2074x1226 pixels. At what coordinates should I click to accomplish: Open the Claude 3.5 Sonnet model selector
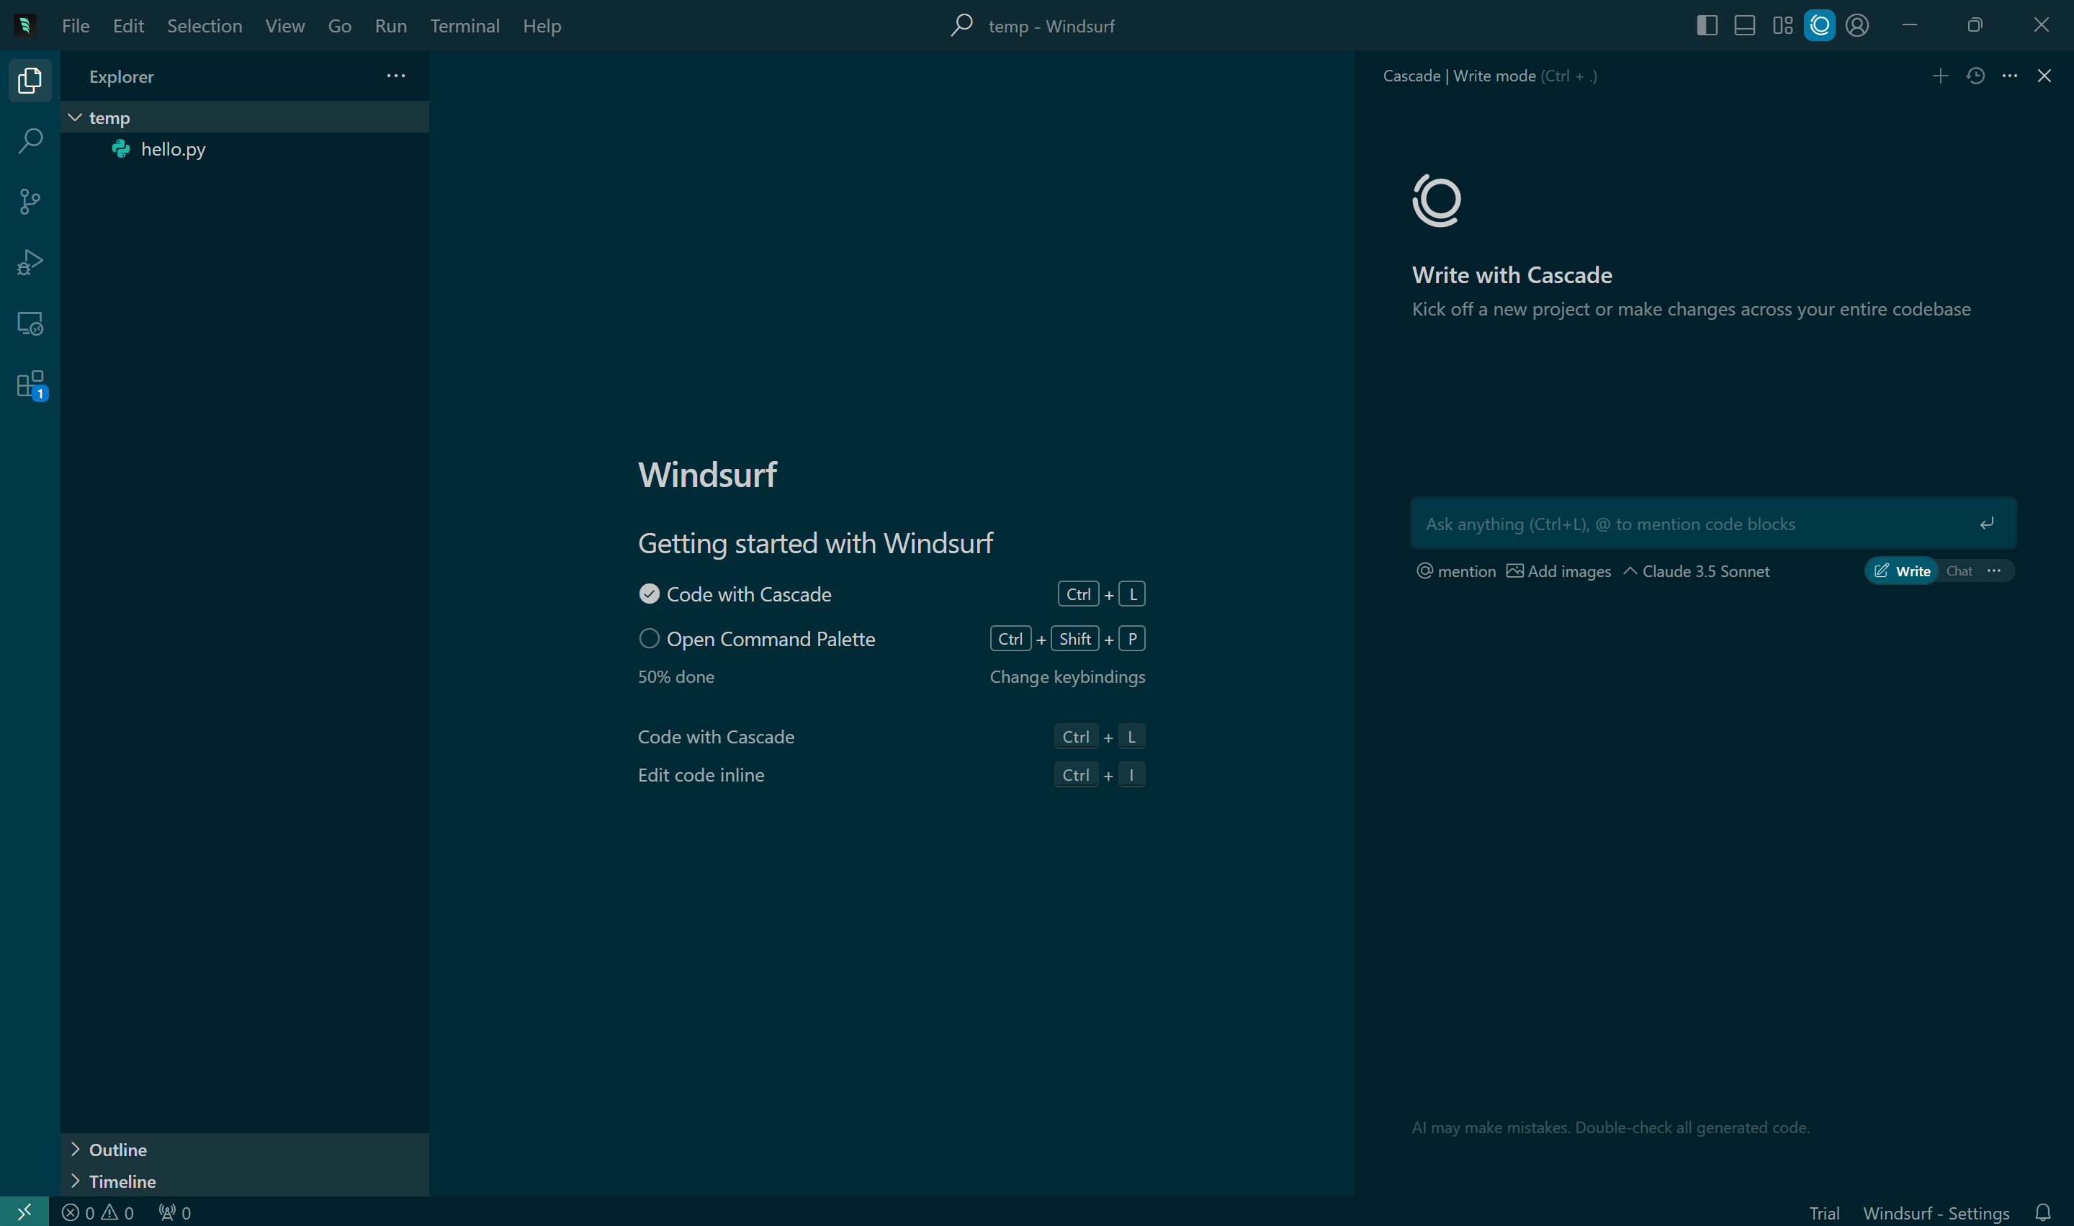(1697, 571)
